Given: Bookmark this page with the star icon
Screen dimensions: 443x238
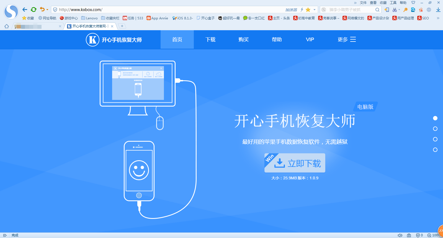Looking at the screenshot, I should (308, 10).
